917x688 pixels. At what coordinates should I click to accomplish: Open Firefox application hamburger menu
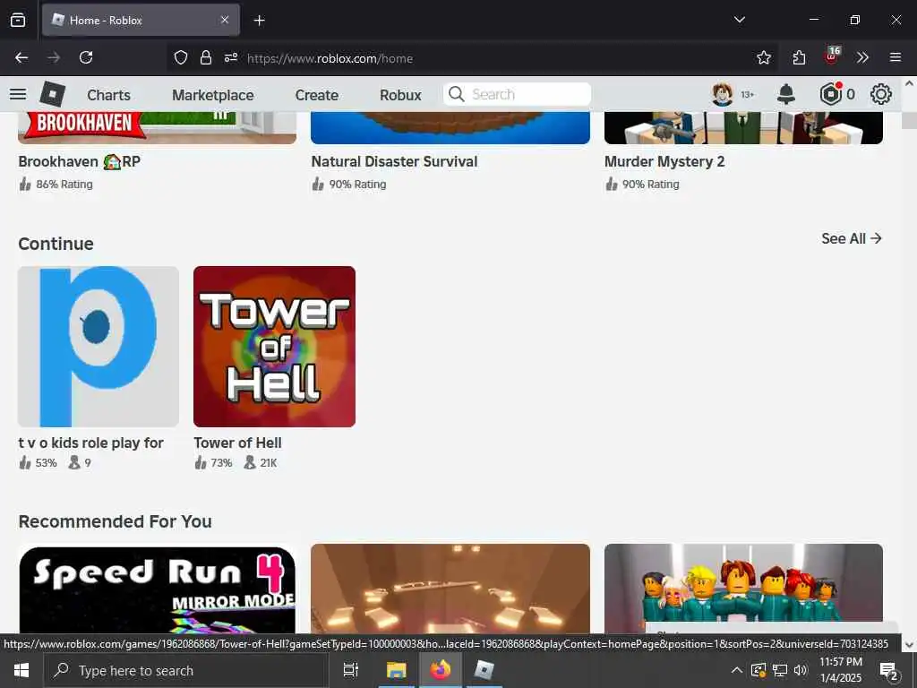pyautogui.click(x=896, y=57)
